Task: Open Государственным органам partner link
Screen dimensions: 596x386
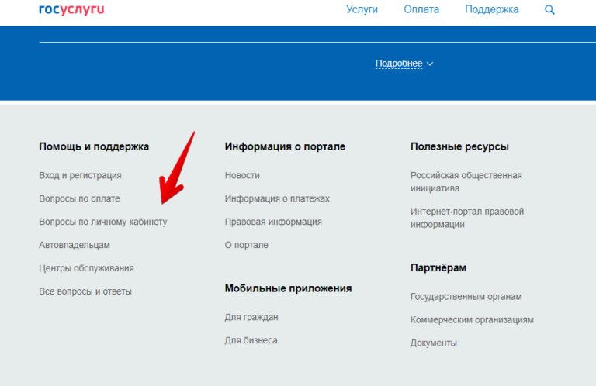Action: (466, 297)
